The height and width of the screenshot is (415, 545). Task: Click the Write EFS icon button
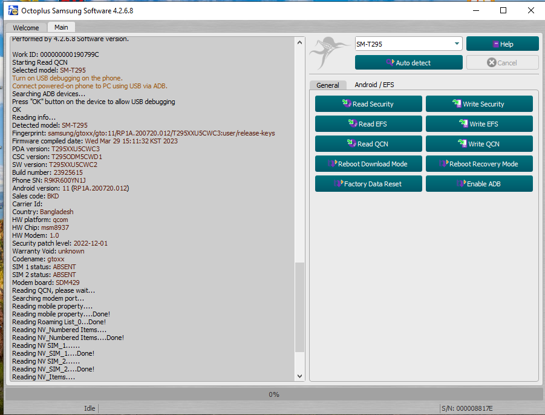463,123
